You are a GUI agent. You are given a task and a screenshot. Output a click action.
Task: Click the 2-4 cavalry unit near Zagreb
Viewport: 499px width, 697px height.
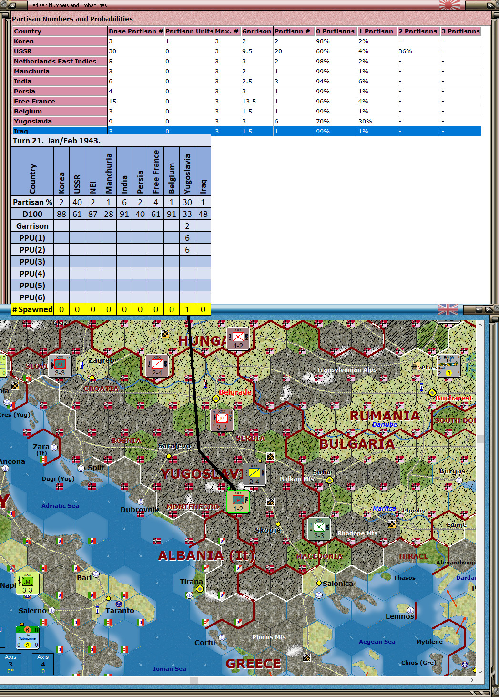coord(157,366)
